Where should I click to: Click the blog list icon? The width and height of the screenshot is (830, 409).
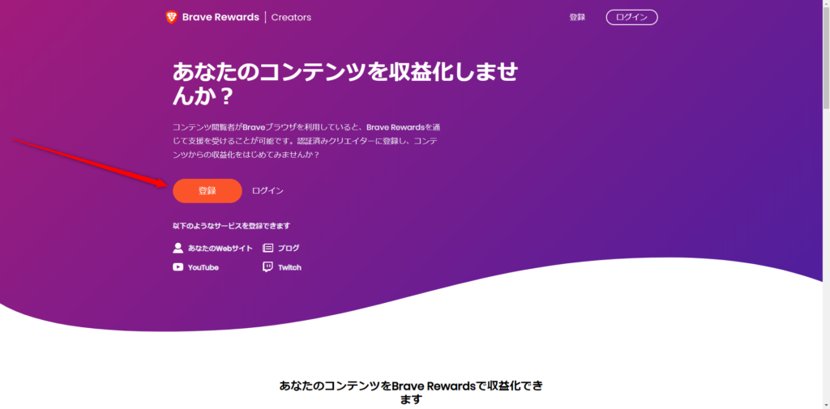coord(267,248)
